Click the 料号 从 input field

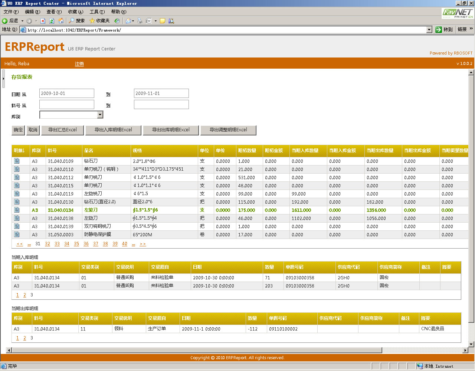[67, 105]
